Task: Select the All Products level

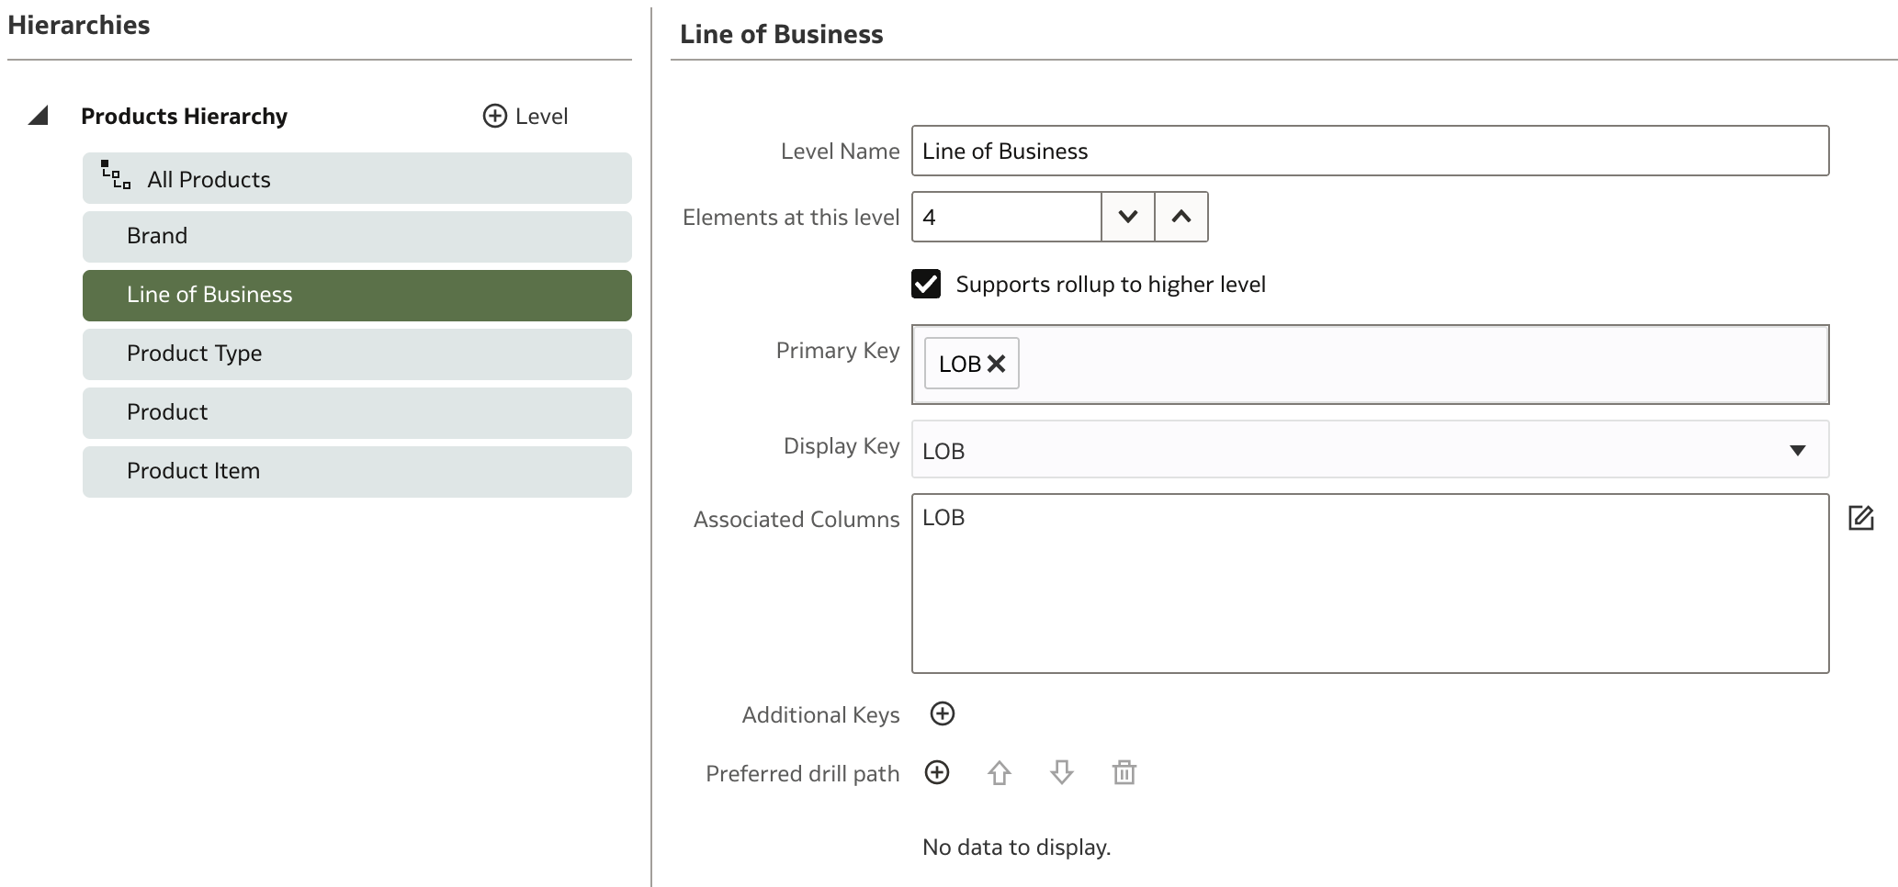Action: [357, 178]
